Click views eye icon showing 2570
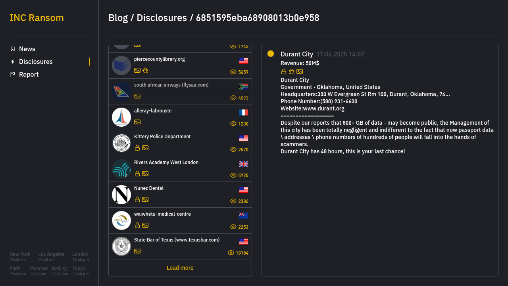The height and width of the screenshot is (286, 508). tap(233, 149)
